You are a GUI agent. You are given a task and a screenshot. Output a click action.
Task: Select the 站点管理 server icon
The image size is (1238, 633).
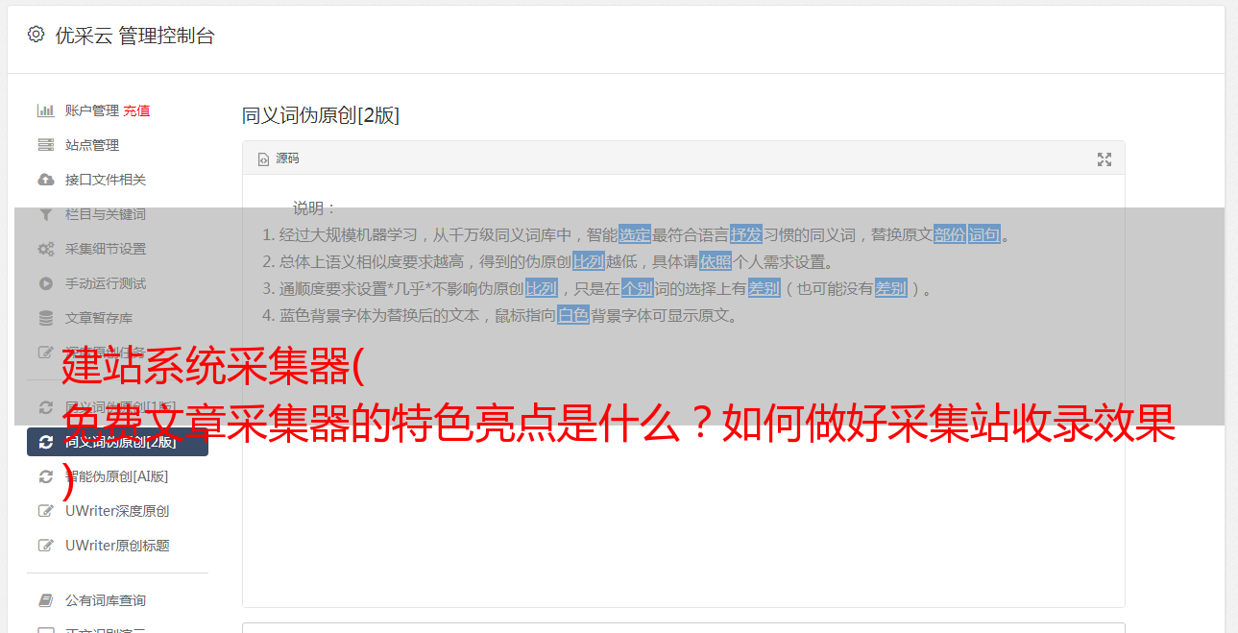coord(45,145)
